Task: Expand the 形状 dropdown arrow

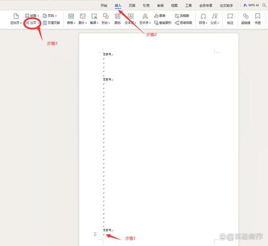Action: point(109,23)
